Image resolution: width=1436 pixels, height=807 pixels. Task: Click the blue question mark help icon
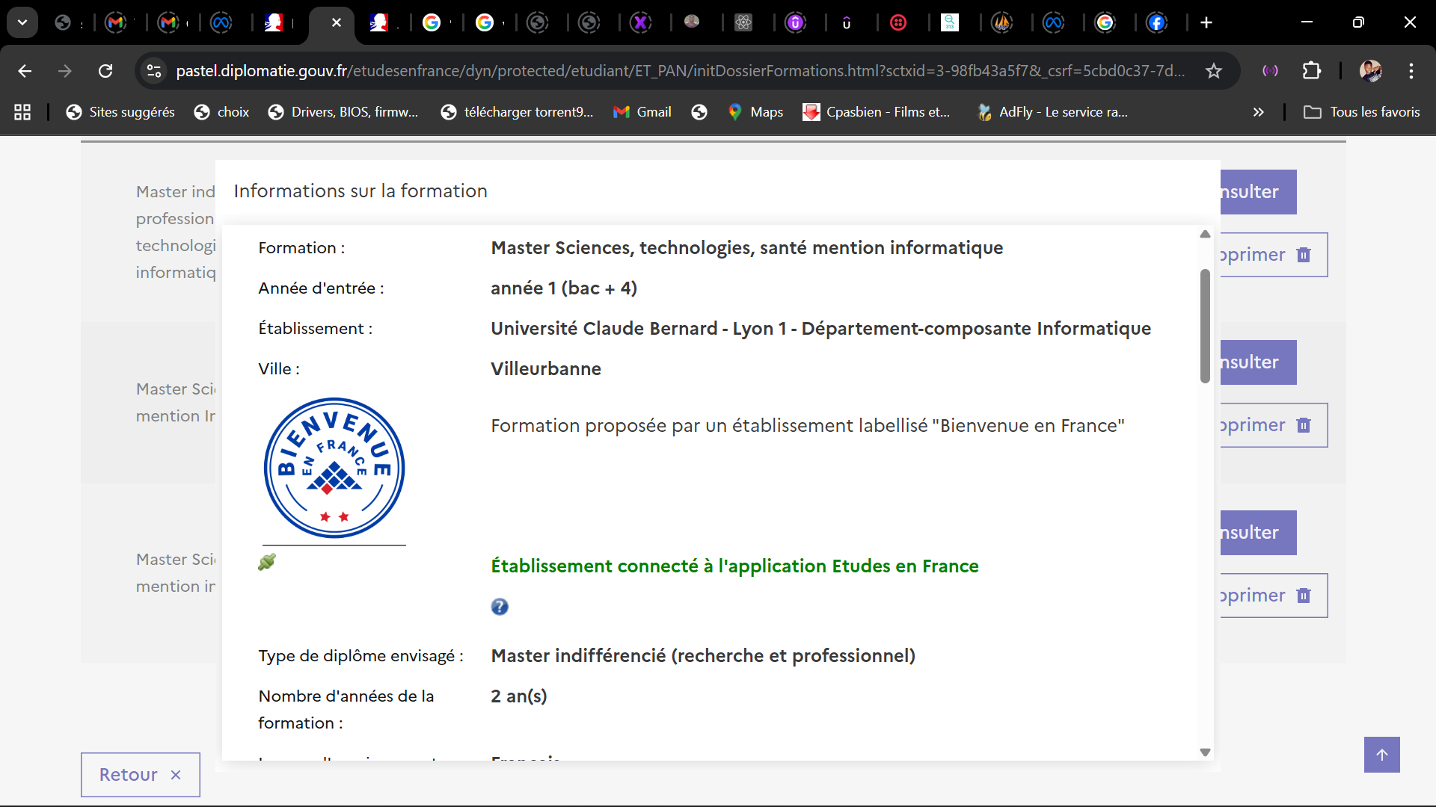(500, 607)
